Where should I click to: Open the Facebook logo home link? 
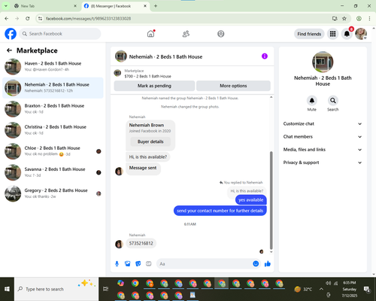(11, 34)
